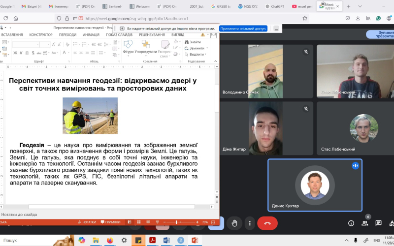
Task: Select Діма Житар video tile
Action: click(266, 128)
